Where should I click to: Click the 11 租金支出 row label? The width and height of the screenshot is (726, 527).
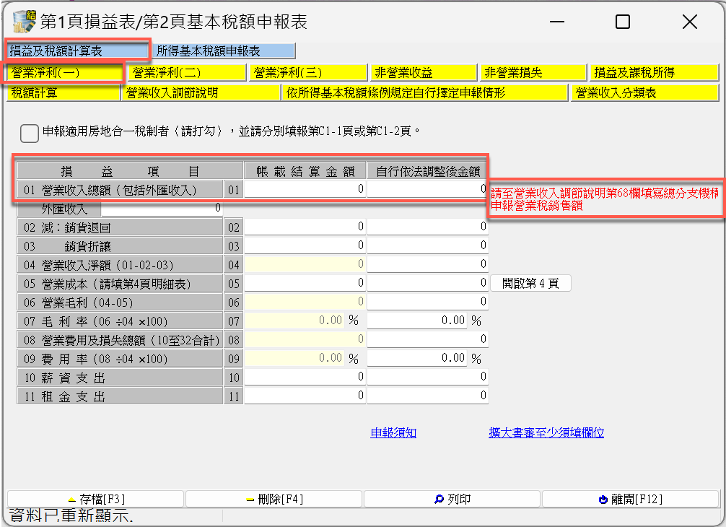120,396
